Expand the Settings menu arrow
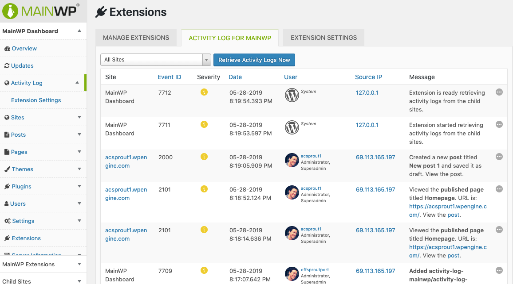Image resolution: width=513 pixels, height=284 pixels. 79,221
